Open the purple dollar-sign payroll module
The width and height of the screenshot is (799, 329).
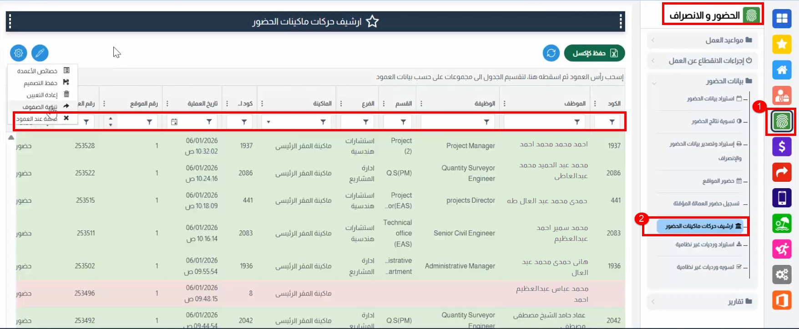(782, 147)
